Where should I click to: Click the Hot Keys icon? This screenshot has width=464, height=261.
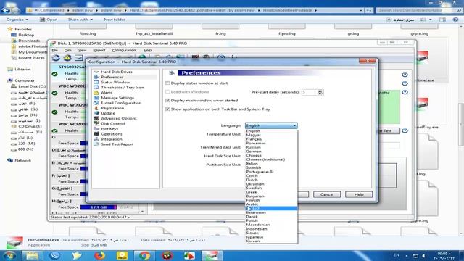pos(96,129)
